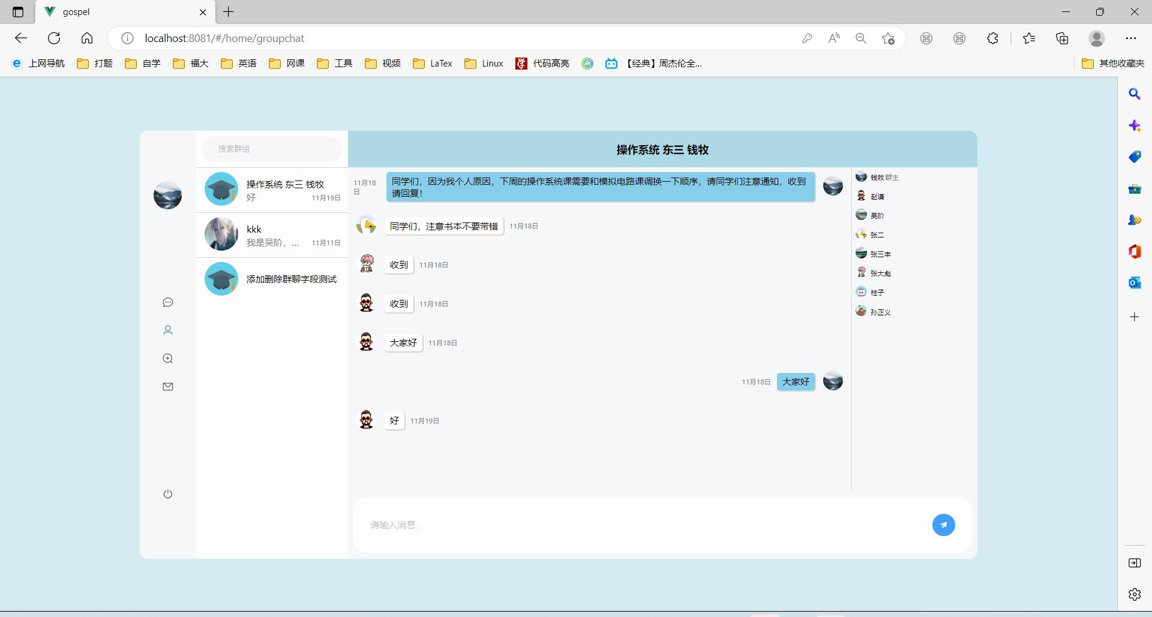Select member 柱子 in member list

click(870, 292)
